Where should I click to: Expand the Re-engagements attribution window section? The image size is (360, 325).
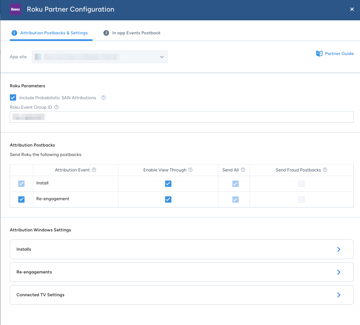click(182, 272)
